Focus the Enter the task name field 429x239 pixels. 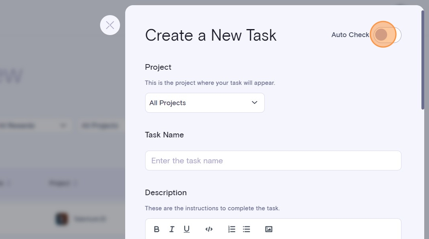pos(273,161)
